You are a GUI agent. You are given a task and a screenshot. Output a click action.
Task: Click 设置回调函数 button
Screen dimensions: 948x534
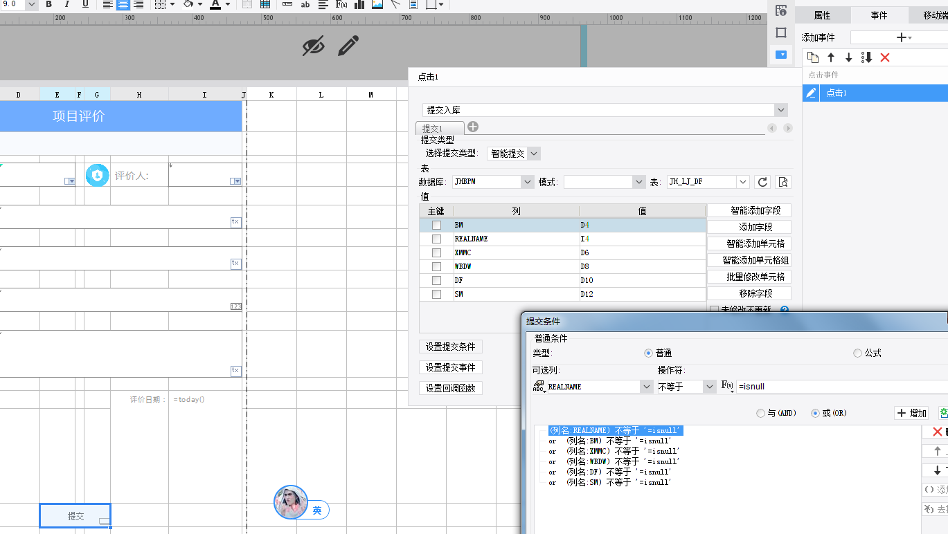tap(451, 388)
